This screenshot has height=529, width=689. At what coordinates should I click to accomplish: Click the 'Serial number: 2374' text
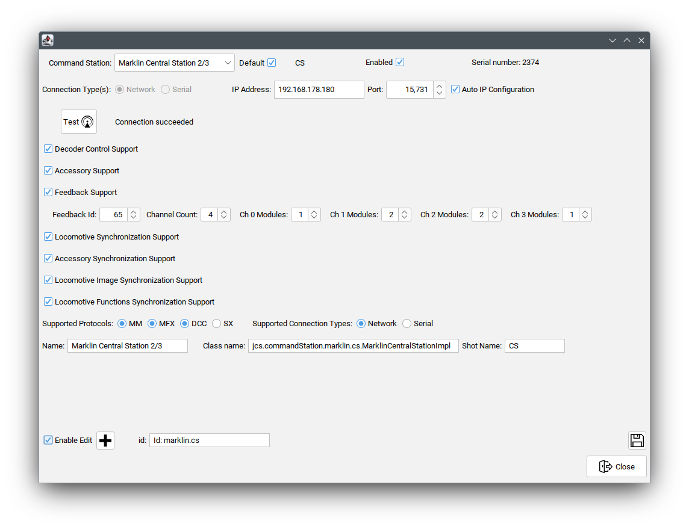click(x=505, y=63)
